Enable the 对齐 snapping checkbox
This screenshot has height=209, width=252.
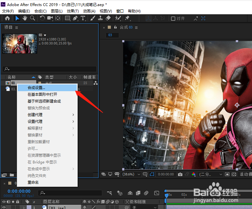pos(173,19)
